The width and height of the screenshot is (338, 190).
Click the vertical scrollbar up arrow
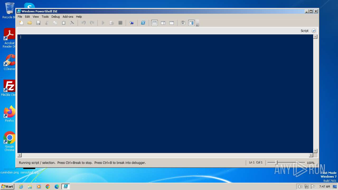[x=315, y=37]
